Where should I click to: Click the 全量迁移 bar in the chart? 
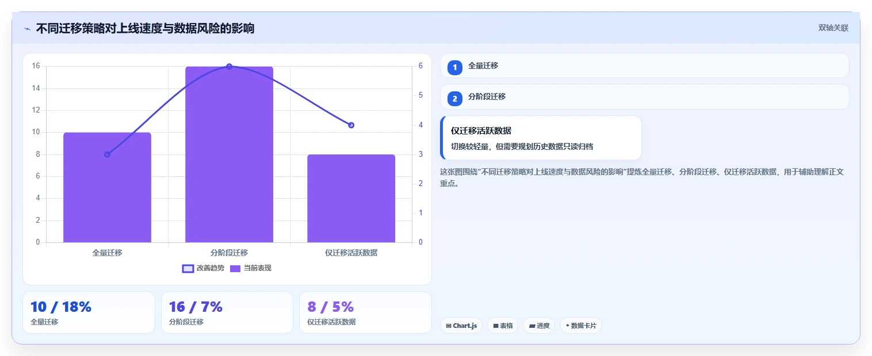point(107,187)
